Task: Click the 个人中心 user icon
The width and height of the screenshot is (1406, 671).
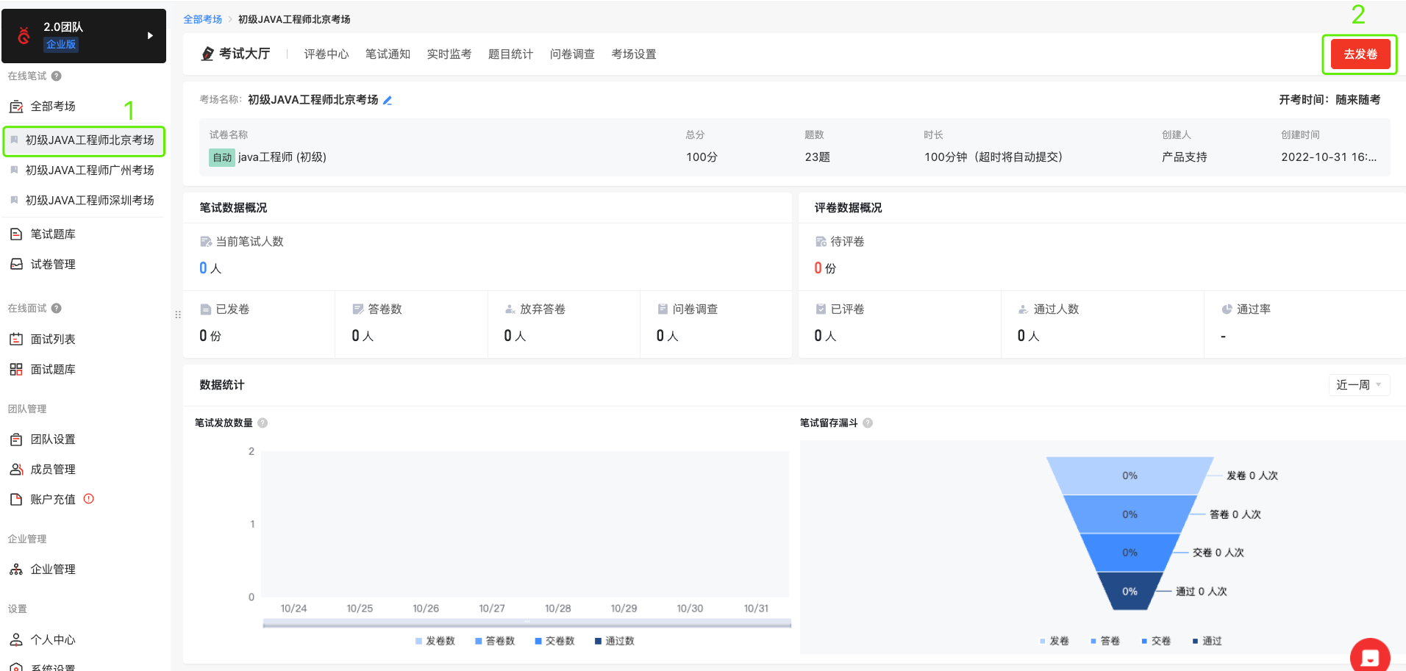Action: [16, 639]
